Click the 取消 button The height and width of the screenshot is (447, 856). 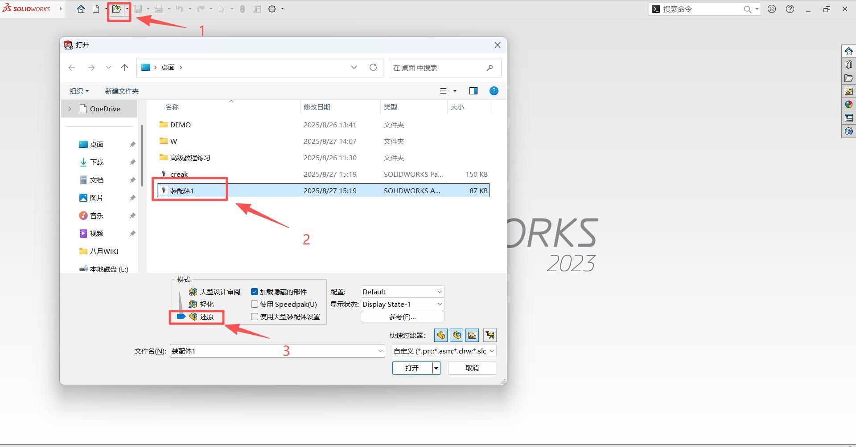(472, 368)
